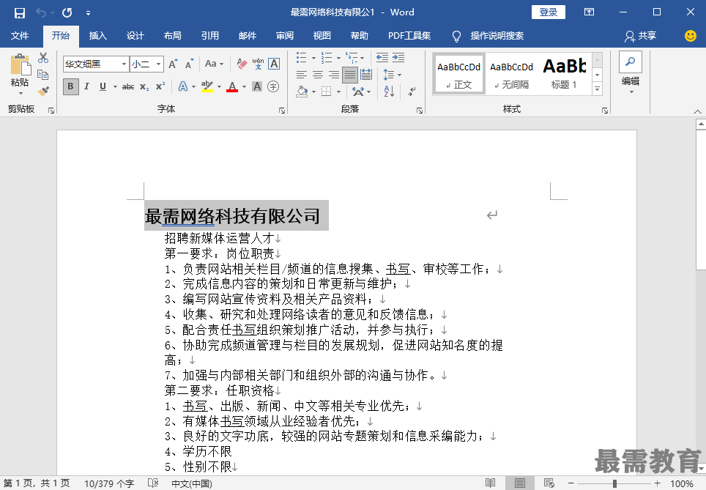Click the paste clipboard icon
706x490 pixels.
[x=21, y=64]
